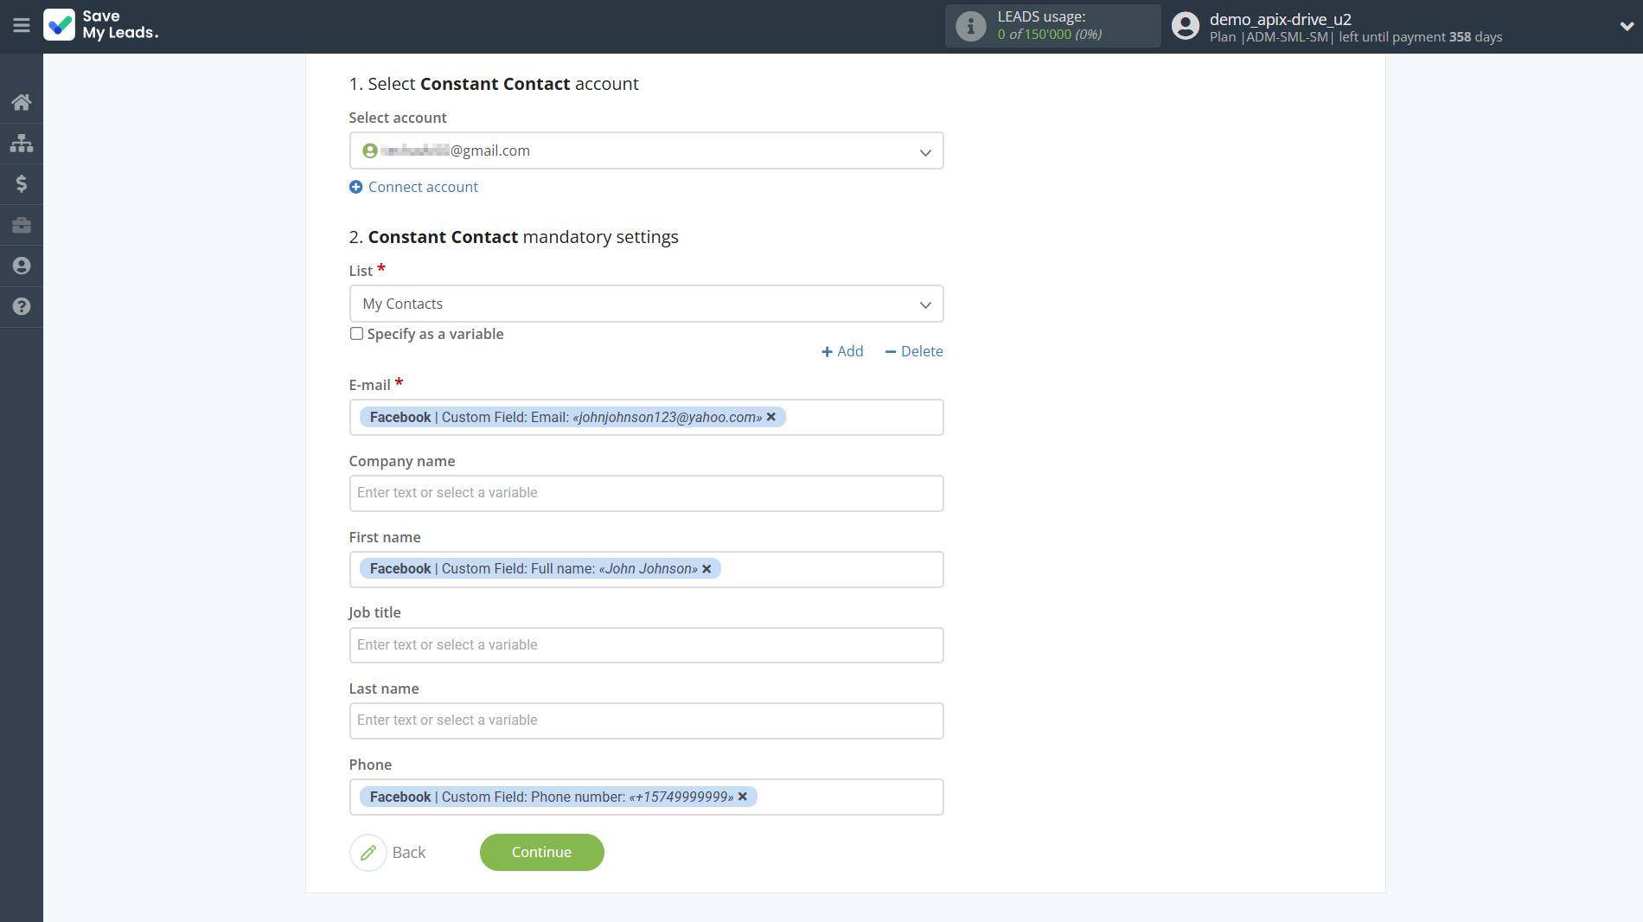Open the profile icon in sidebar

coord(22,266)
